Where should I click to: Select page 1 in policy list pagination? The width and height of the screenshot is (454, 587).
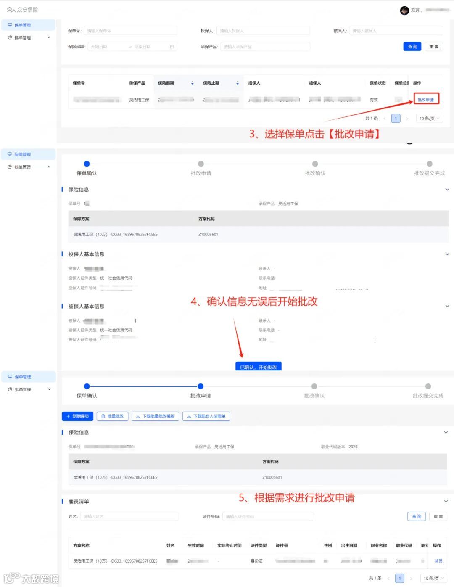pyautogui.click(x=396, y=119)
